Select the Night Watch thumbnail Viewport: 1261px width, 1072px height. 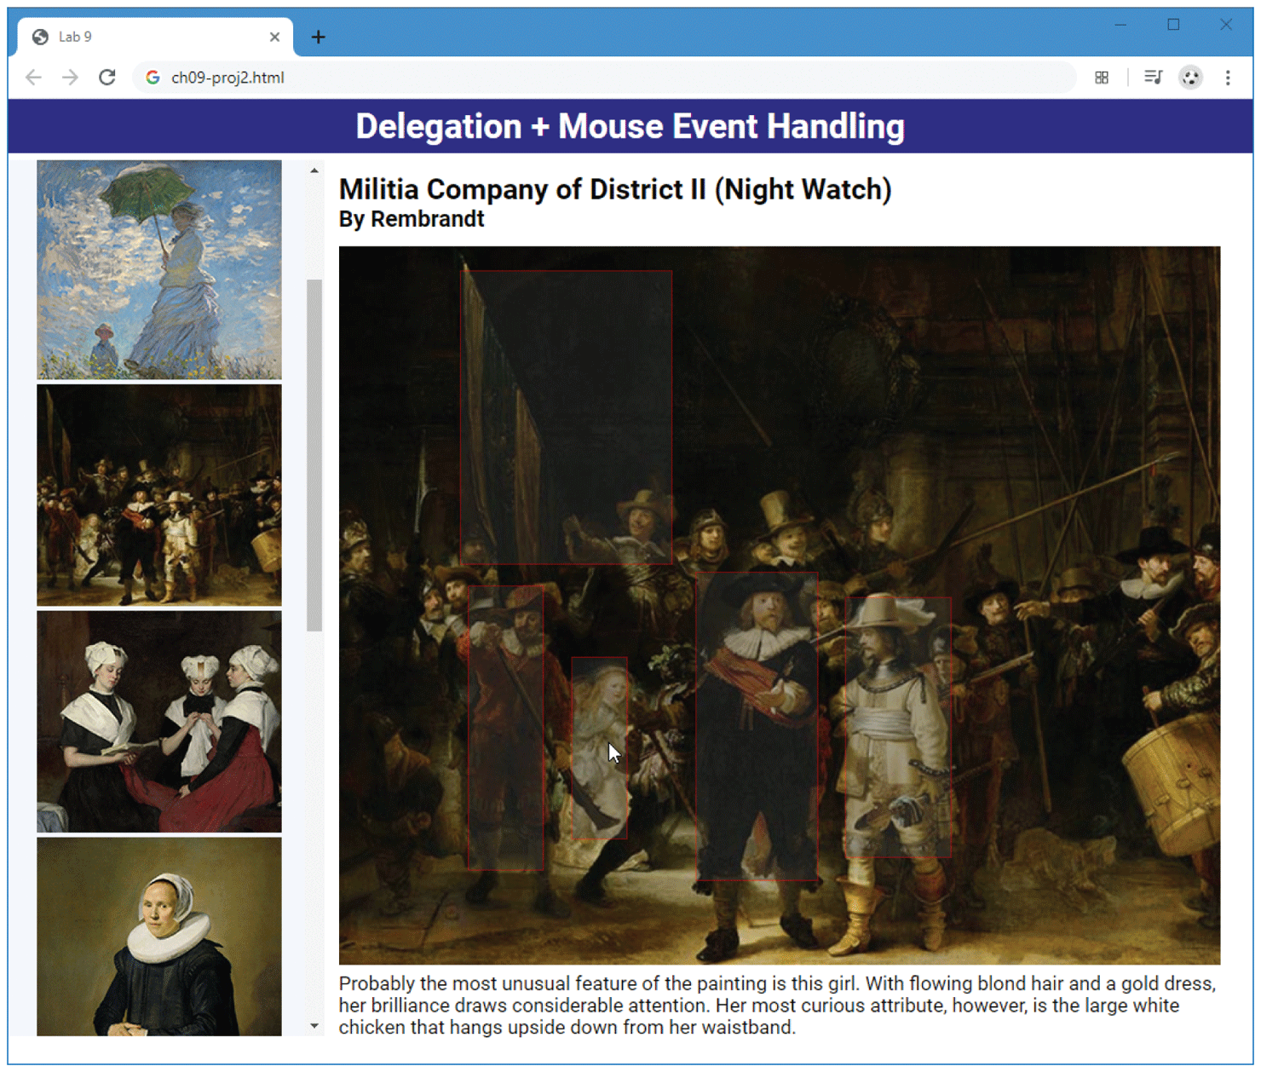159,494
